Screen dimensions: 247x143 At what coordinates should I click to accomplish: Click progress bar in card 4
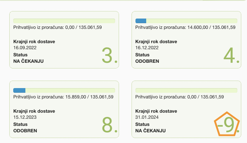point(186,21)
